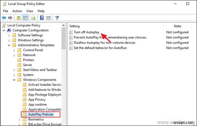This screenshot has height=126, width=197.
Task: Select the ActiveX Installer Service tree item
Action: click(45, 85)
